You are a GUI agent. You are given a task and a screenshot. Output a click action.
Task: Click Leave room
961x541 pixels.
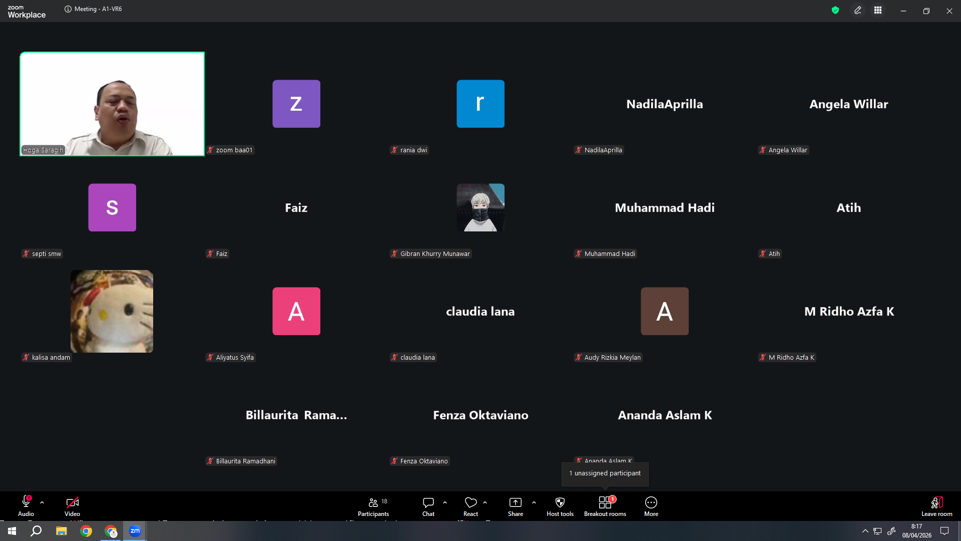click(937, 506)
